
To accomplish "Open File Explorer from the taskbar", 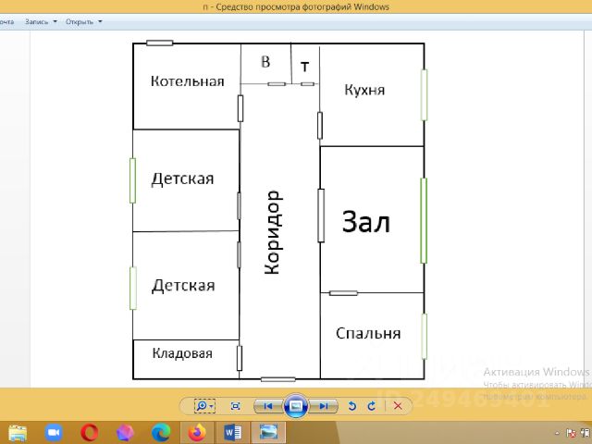I will click(x=18, y=432).
